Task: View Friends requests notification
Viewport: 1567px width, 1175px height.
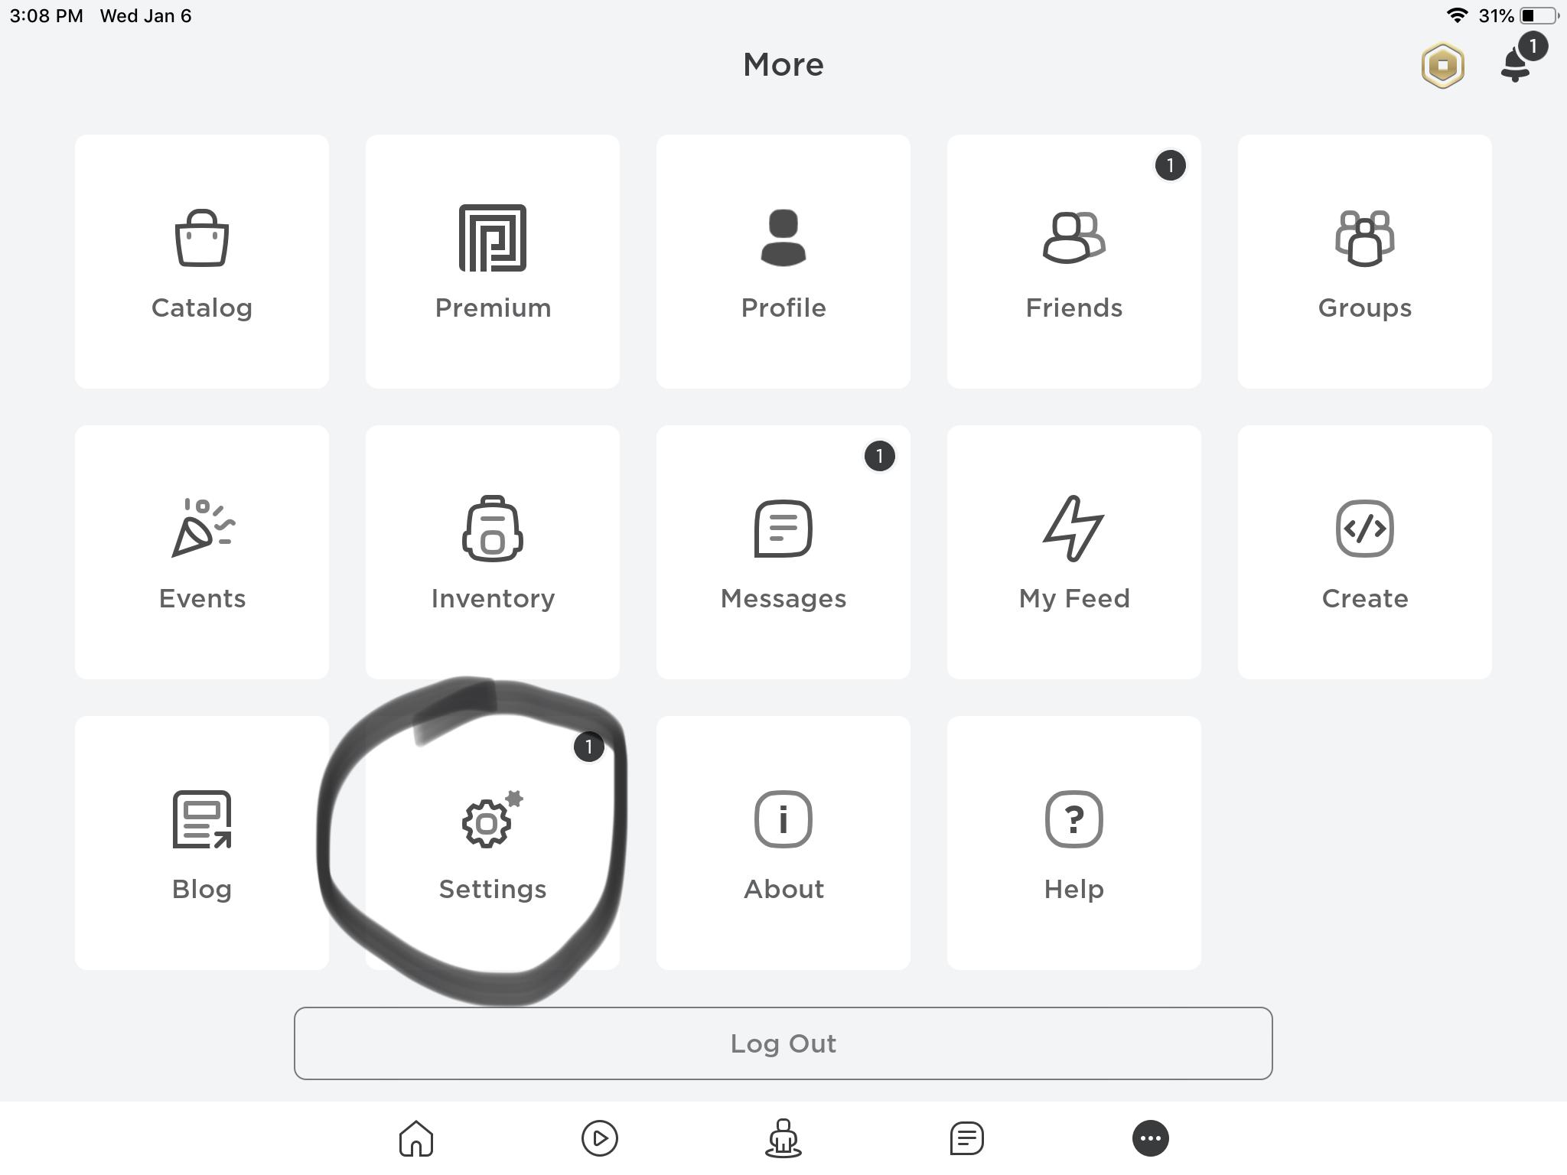Action: pyautogui.click(x=1168, y=165)
